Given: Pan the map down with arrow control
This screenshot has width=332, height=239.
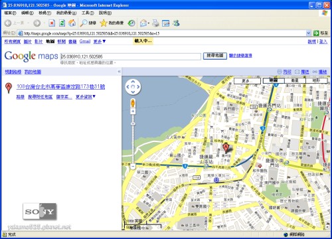Looking at the screenshot, I should pyautogui.click(x=133, y=92).
